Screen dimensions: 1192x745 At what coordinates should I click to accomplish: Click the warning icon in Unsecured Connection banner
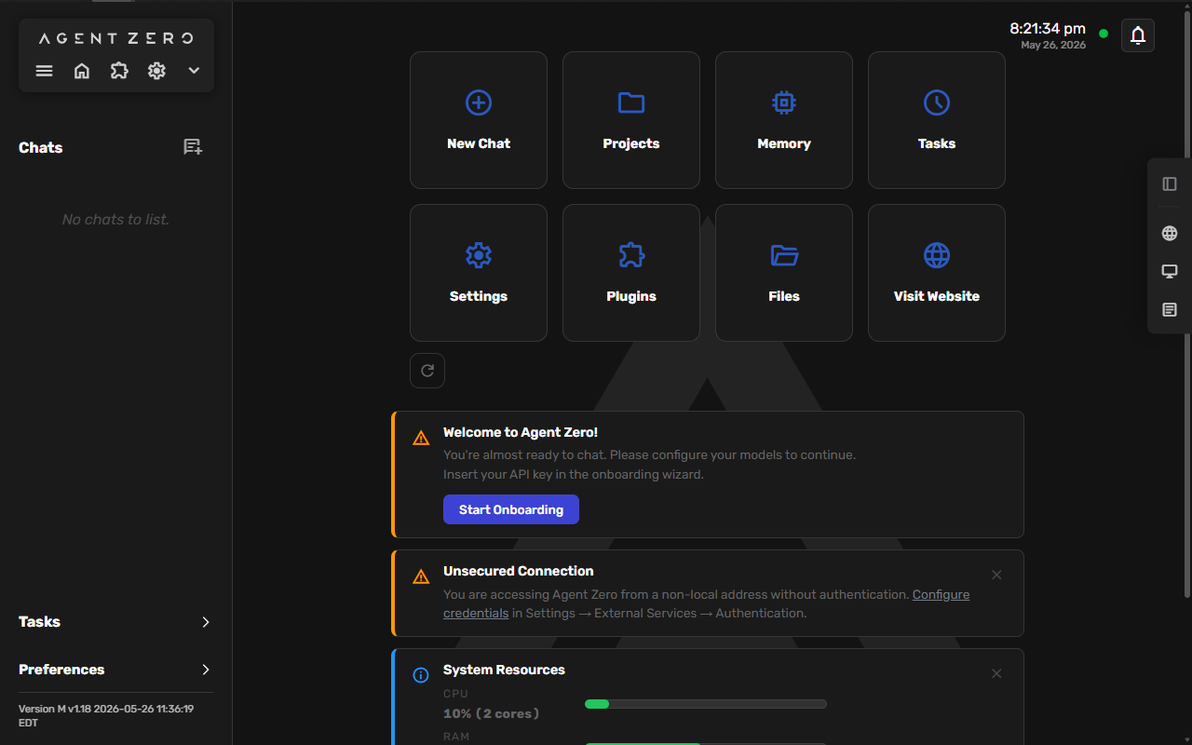point(421,576)
